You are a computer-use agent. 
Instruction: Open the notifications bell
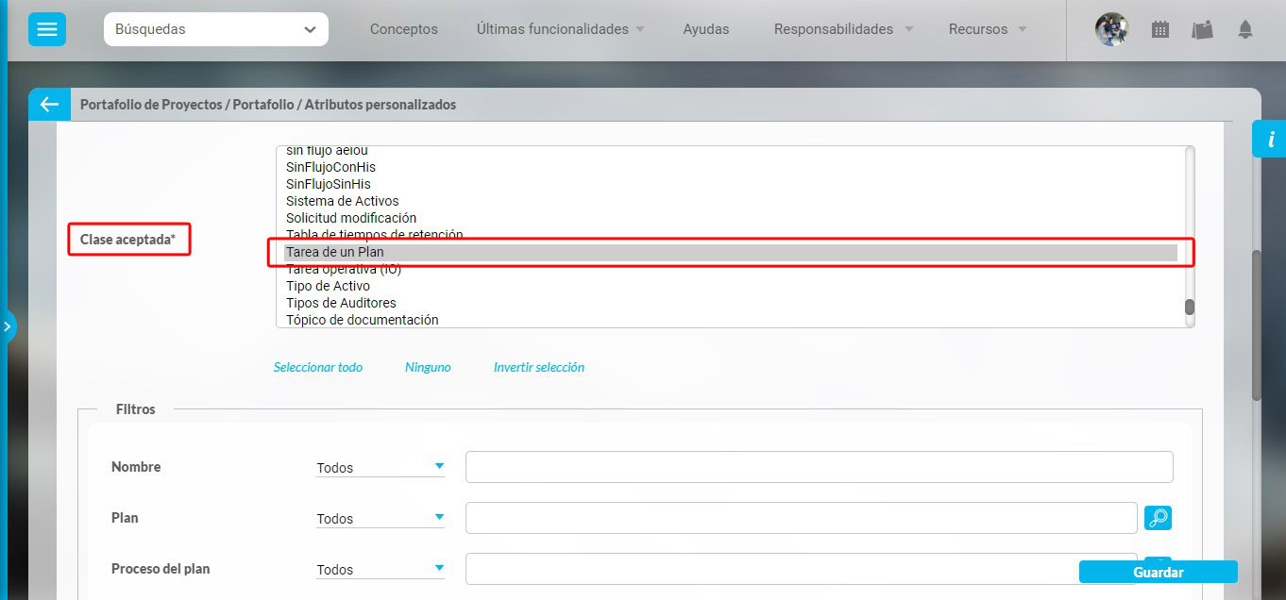[x=1245, y=29]
